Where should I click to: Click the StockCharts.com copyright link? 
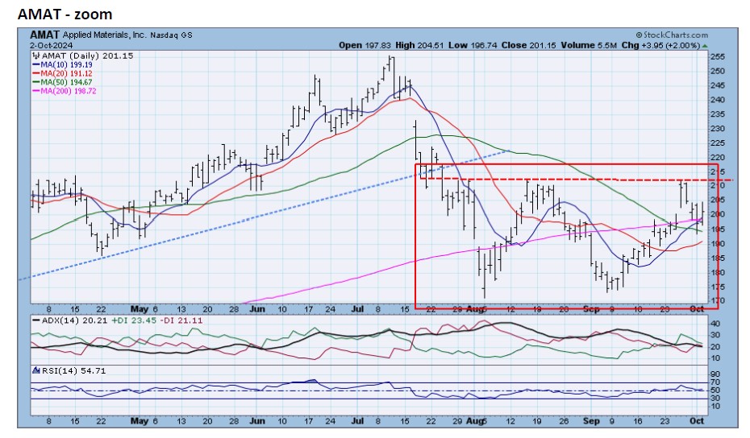(671, 35)
